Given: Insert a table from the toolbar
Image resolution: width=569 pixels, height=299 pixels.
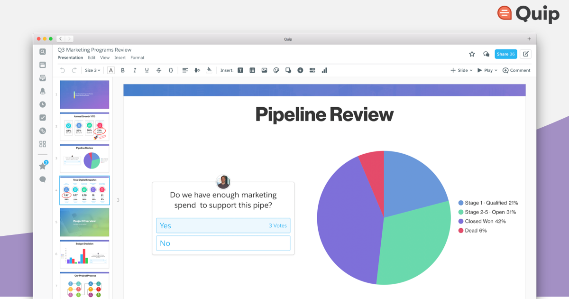Looking at the screenshot, I should (252, 70).
